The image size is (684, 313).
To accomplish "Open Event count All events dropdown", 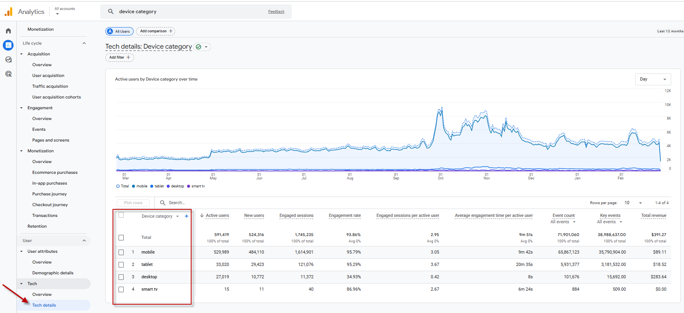I will (563, 222).
